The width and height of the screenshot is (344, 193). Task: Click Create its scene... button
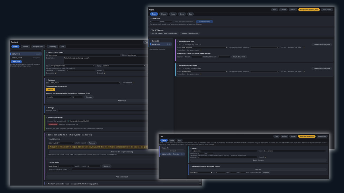click(x=204, y=21)
